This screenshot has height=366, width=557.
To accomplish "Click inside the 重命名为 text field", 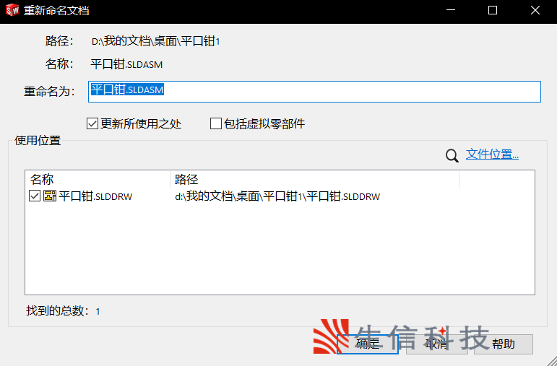I will [347, 91].
